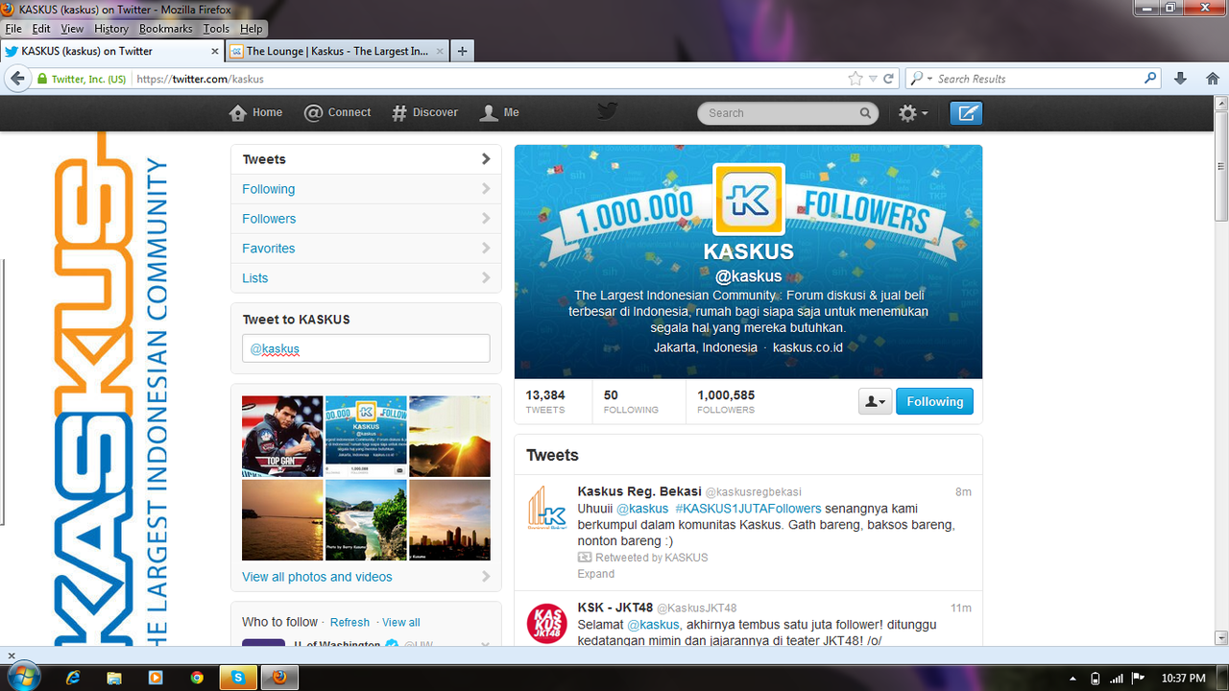
Task: Launch Internet Explorer from taskbar
Action: pyautogui.click(x=72, y=678)
